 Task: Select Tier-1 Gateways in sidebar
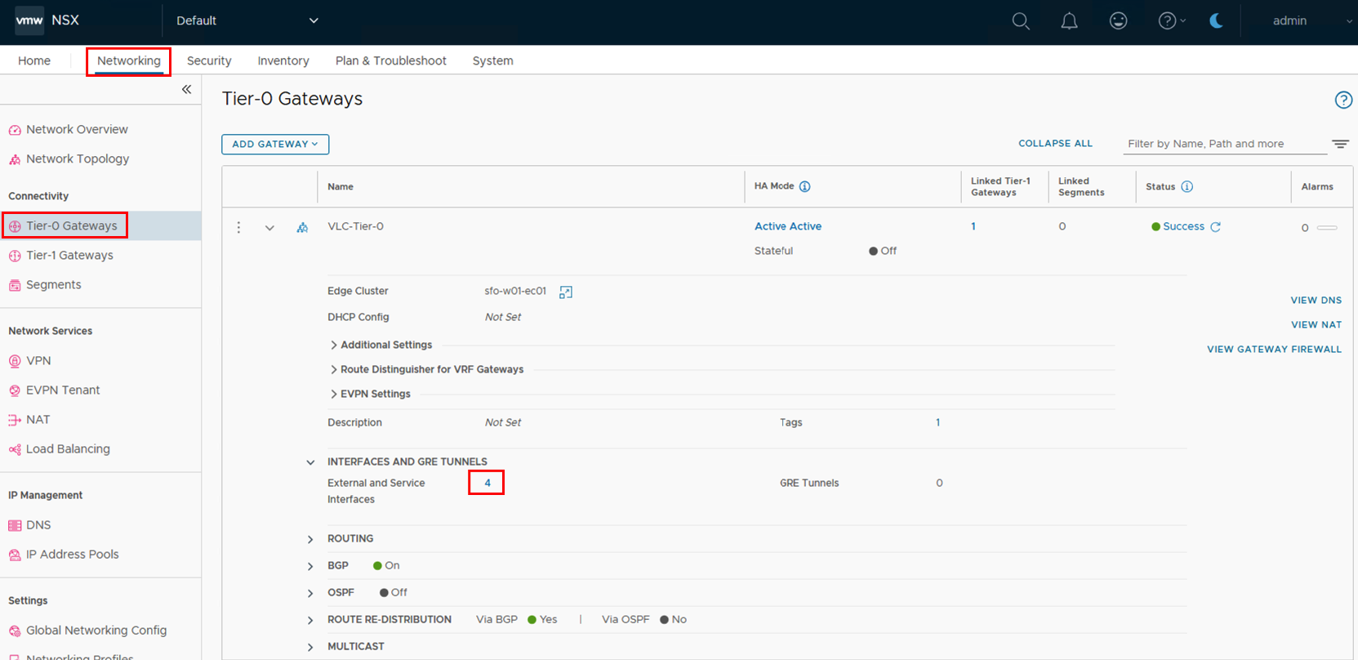coord(69,256)
